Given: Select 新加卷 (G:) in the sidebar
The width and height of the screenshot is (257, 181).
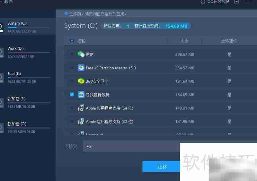Looking at the screenshot, I should (28, 128).
